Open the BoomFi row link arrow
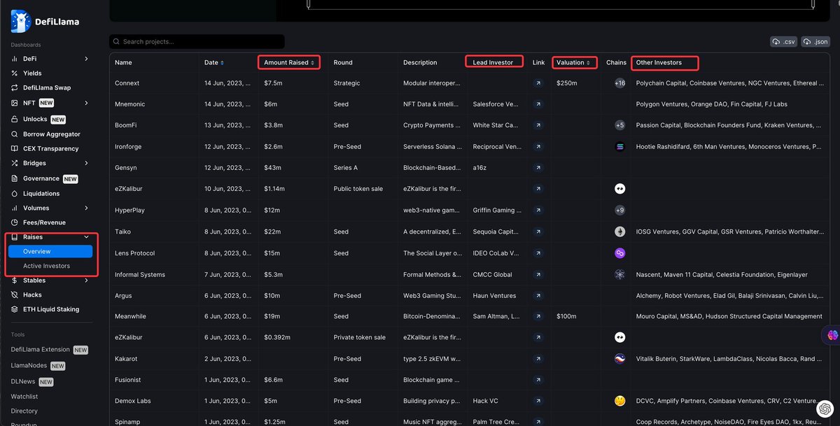Viewport: 840px width, 426px height. [538, 125]
